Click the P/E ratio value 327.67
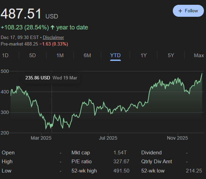Image resolution: width=206 pixels, height=179 pixels. pos(120,162)
